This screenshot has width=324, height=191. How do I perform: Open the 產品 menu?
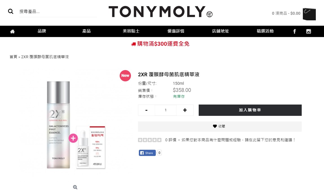86,31
